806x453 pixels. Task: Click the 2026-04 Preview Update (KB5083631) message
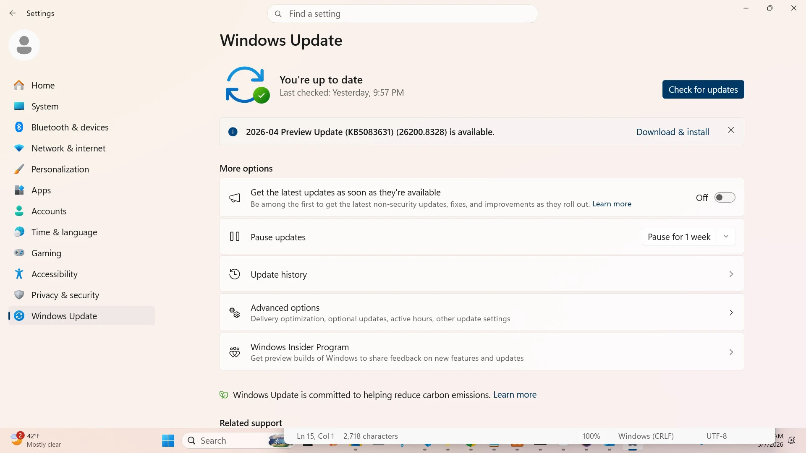[370, 132]
